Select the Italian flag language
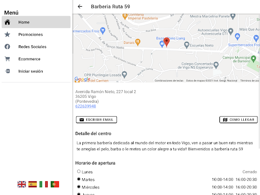 (x=44, y=184)
